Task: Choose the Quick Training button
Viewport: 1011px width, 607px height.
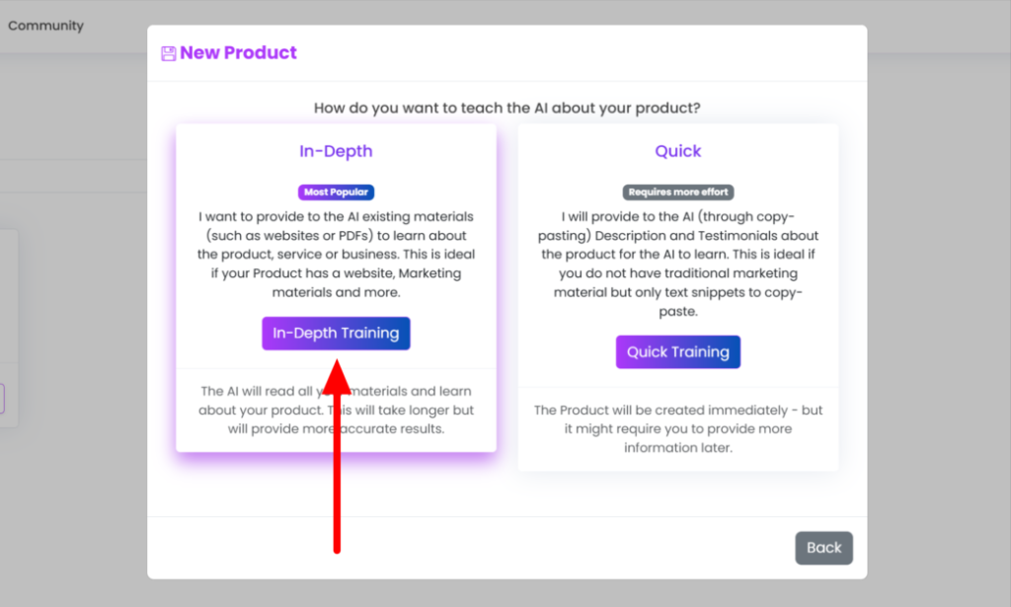Action: [677, 351]
